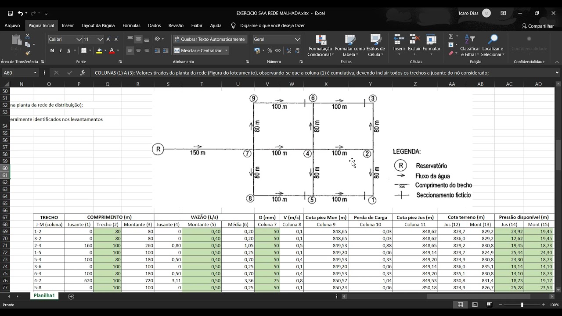This screenshot has height=316, width=562.
Task: Expand the formula bar
Action: pyautogui.click(x=557, y=73)
